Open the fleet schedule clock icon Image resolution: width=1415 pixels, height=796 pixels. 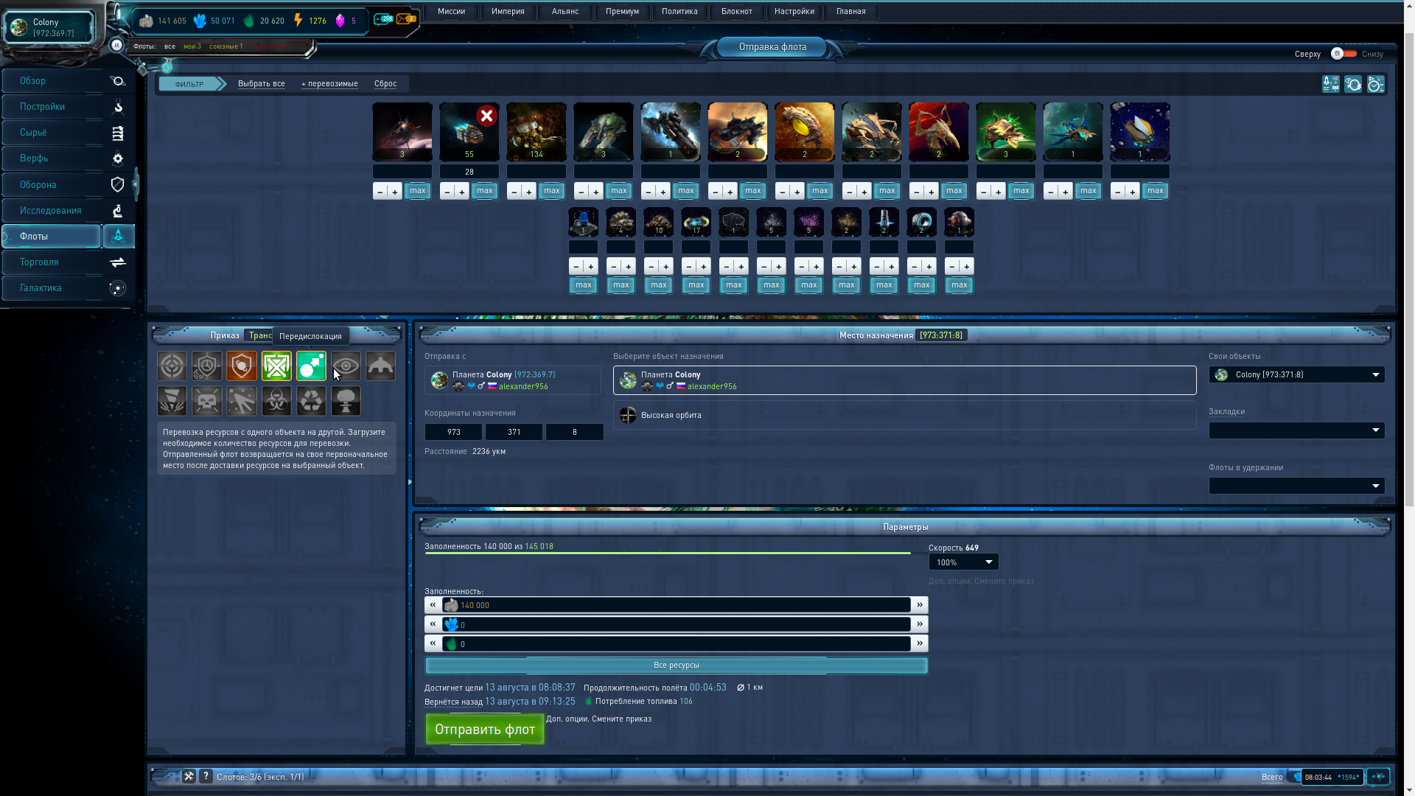tap(1376, 85)
